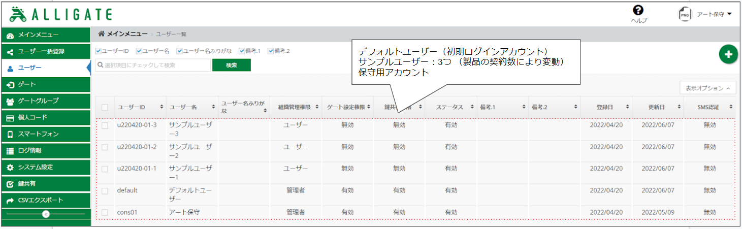Click the green add user plus icon

[728, 55]
